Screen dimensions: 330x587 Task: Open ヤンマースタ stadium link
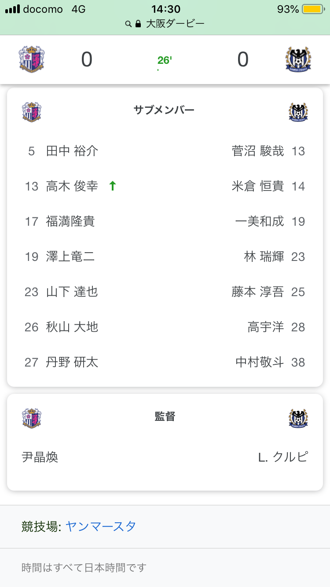point(101,526)
